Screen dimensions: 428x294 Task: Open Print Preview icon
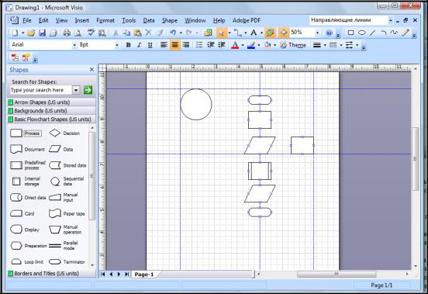[78, 33]
